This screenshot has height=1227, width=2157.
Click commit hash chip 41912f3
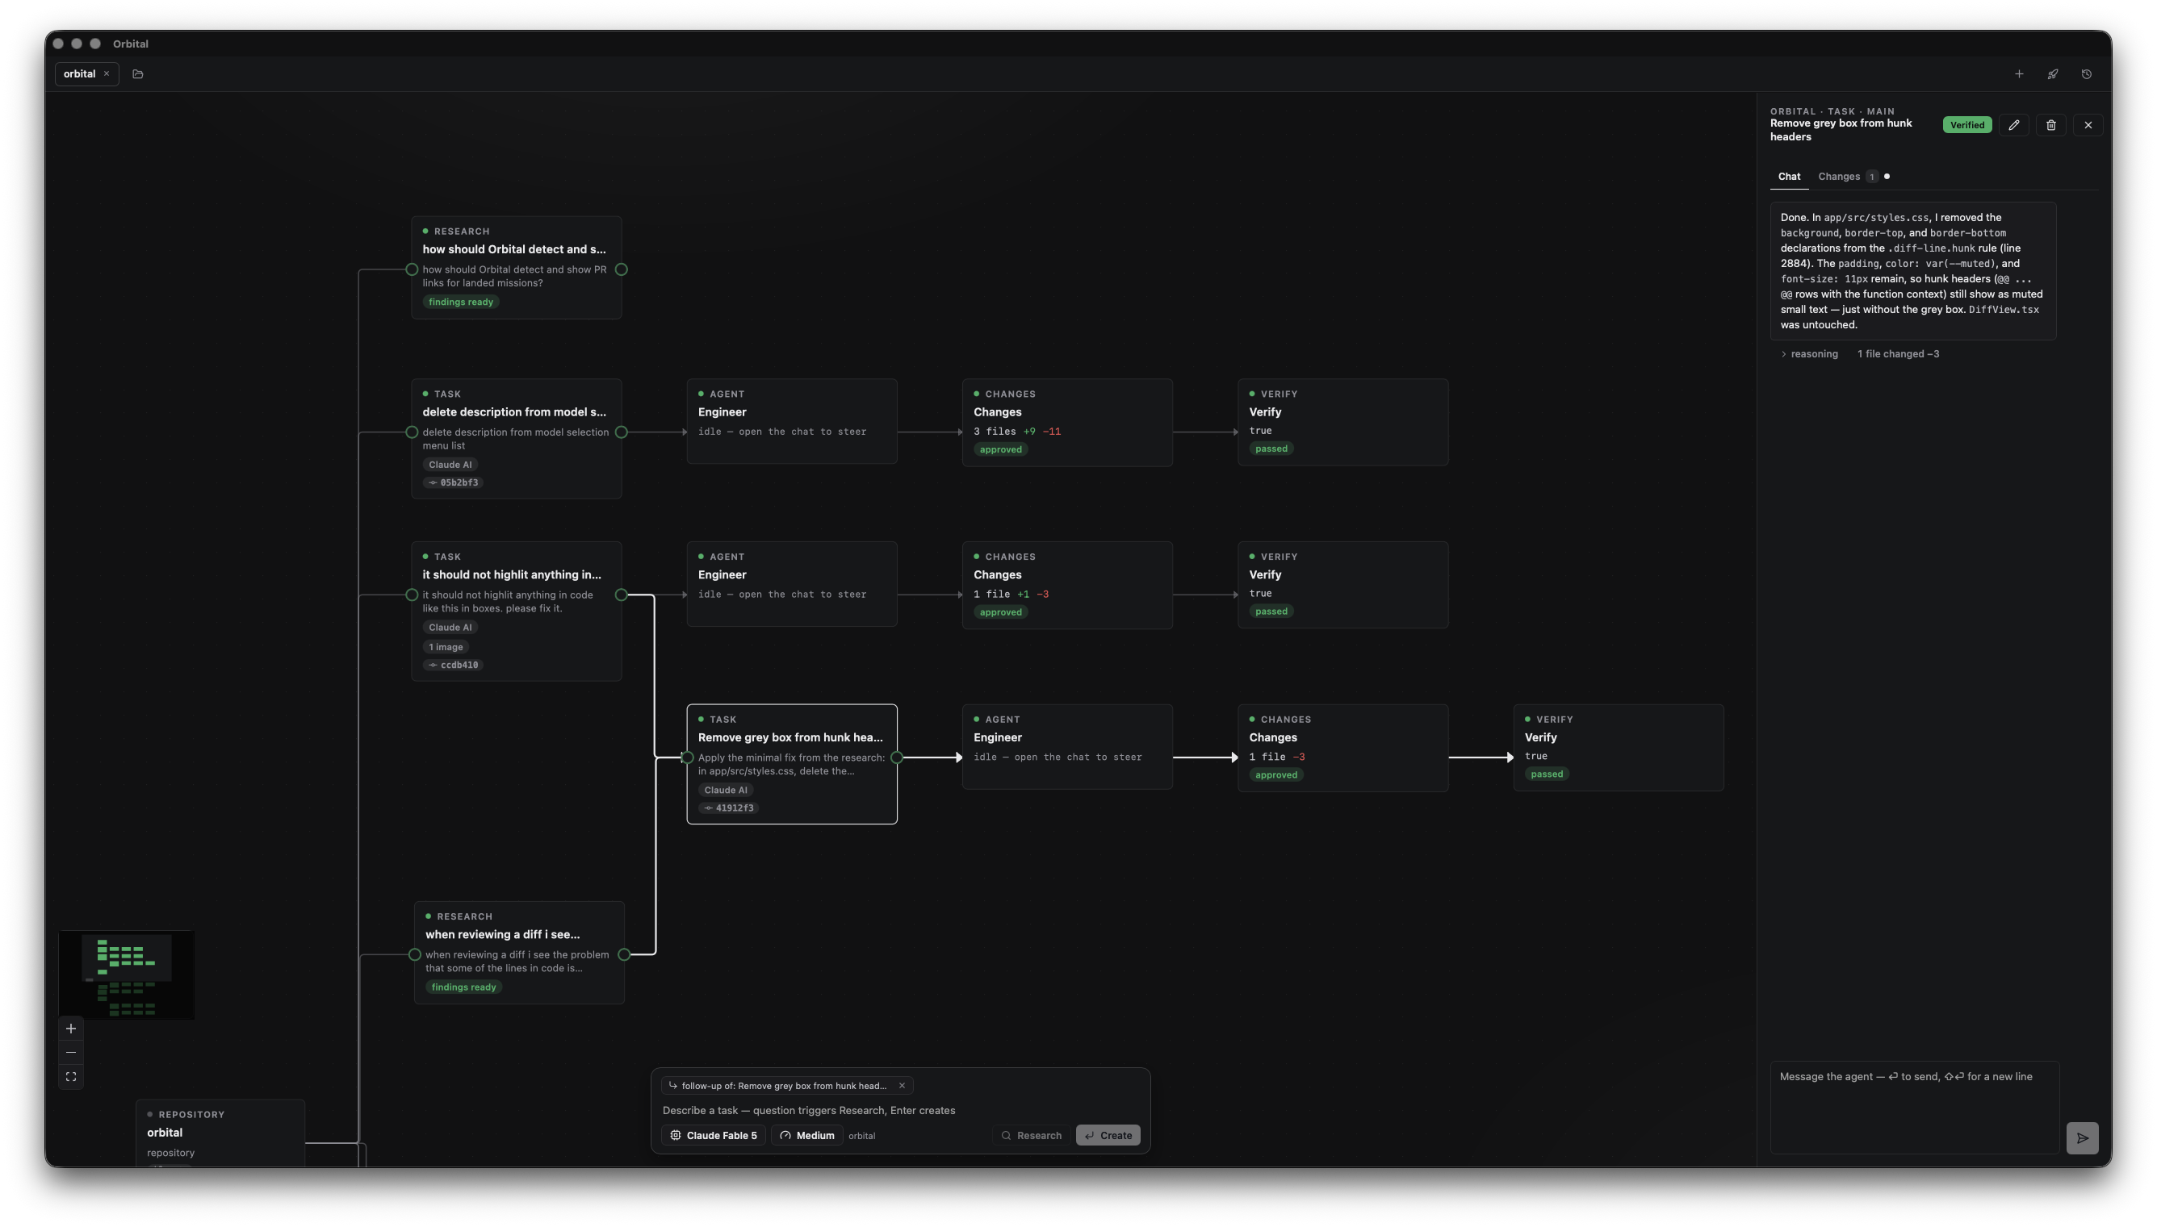pos(730,808)
